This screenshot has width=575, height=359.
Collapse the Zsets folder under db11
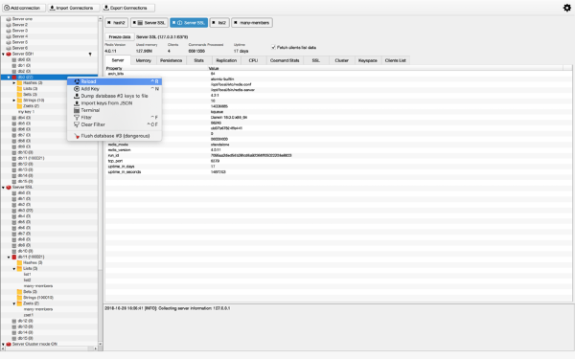(x=14, y=303)
